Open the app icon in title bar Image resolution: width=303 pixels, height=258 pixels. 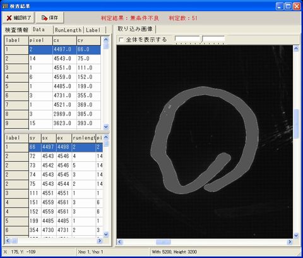[5, 6]
